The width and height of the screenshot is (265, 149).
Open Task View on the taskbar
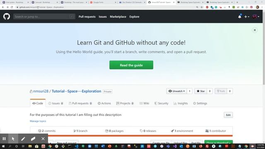pyautogui.click(x=23, y=146)
